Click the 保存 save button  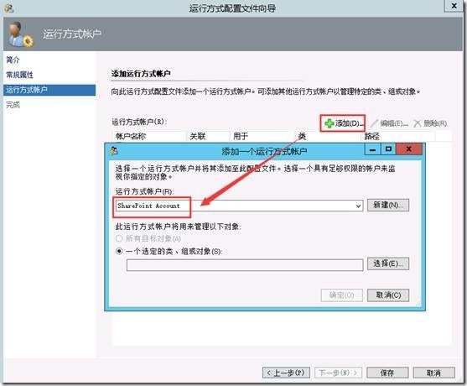387,373
